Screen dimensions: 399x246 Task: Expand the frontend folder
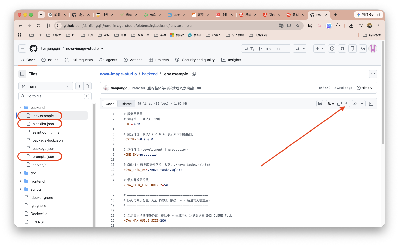(x=20, y=181)
